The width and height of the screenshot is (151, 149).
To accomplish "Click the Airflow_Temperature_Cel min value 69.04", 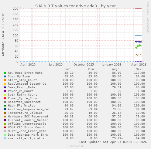I will (93, 109).
